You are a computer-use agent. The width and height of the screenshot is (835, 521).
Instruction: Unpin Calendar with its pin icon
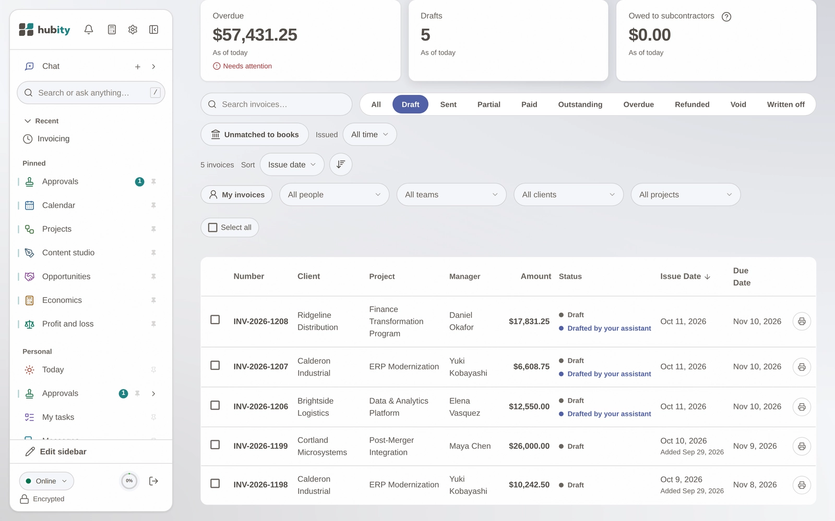click(x=153, y=205)
